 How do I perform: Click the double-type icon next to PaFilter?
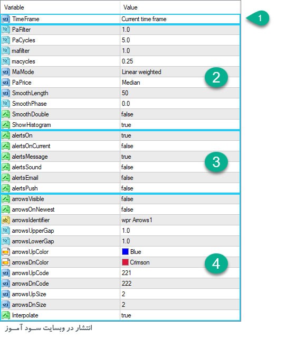coord(6,30)
